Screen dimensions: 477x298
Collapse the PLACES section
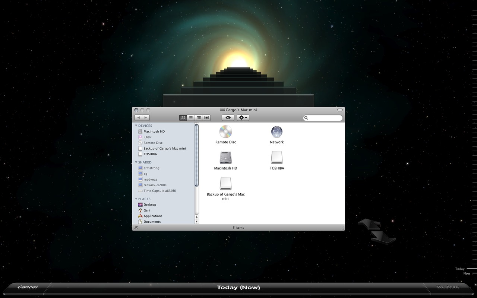(x=136, y=199)
